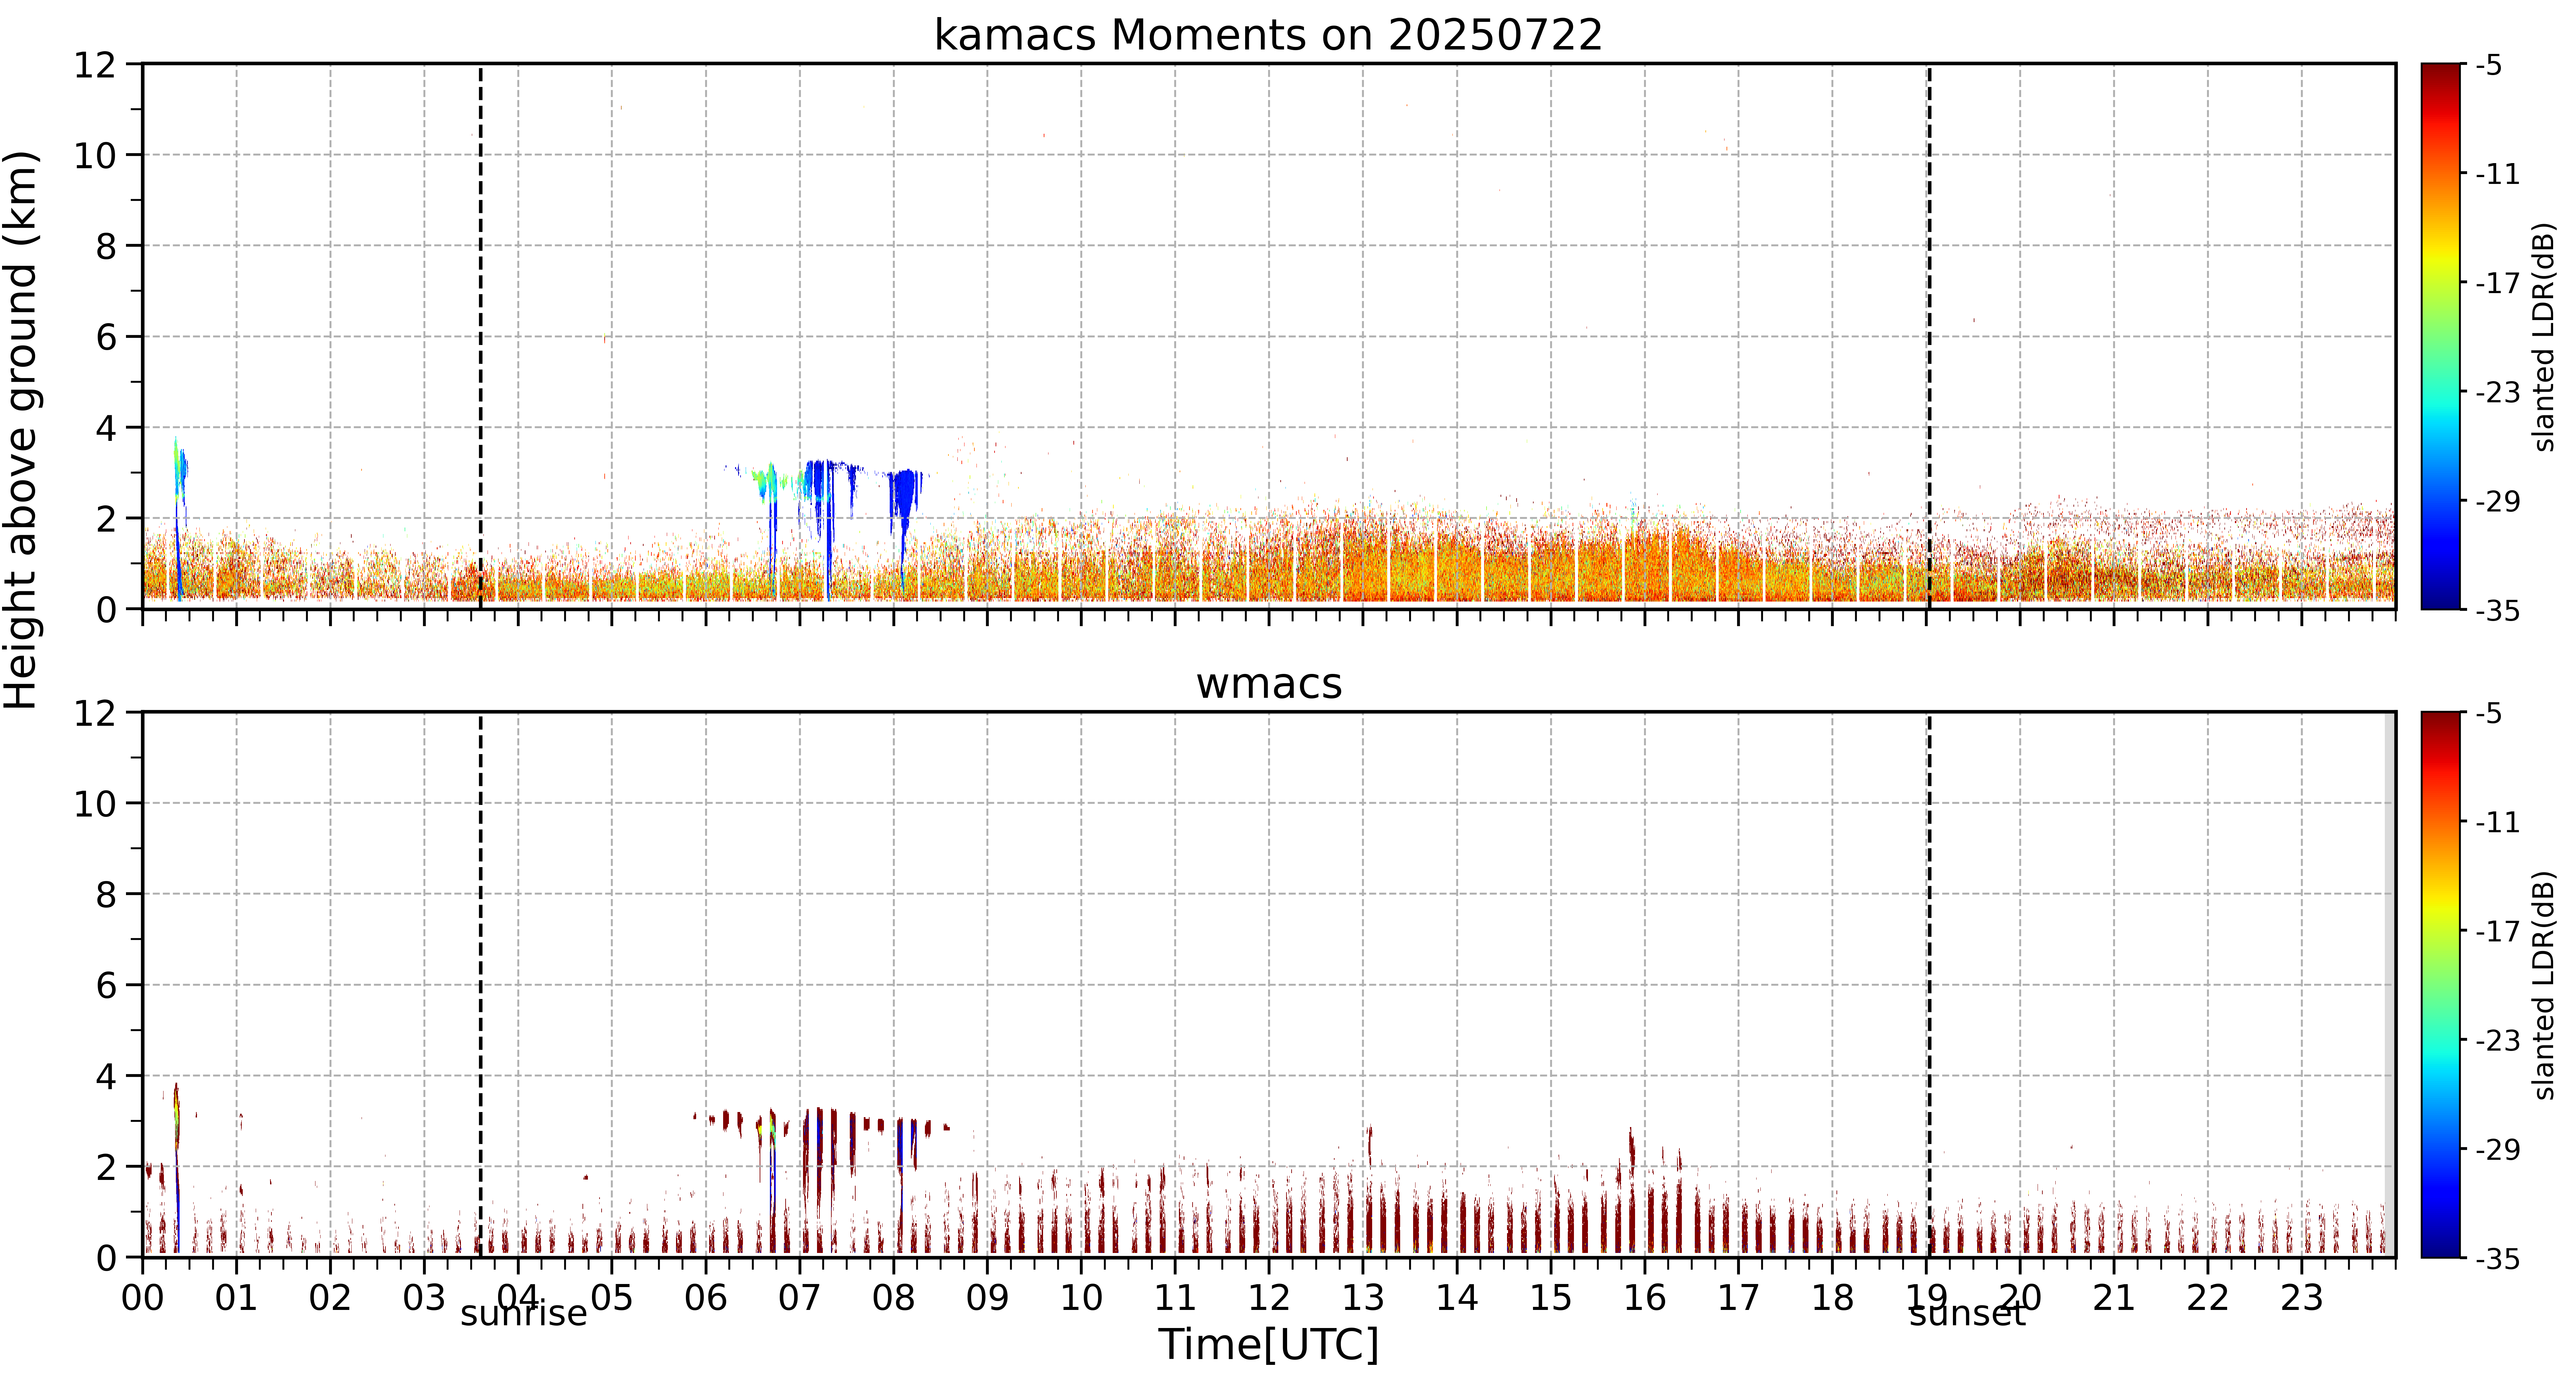This screenshot has width=2576, height=1385.
Task: Click the '12' time tick label
Action: tap(1269, 1298)
